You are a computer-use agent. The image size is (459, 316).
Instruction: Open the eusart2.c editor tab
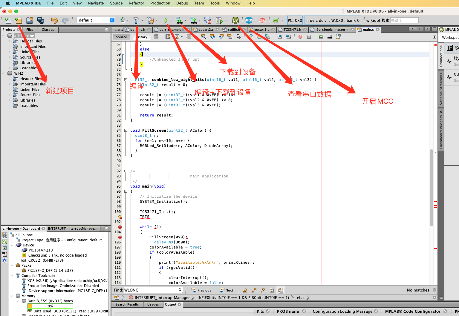click(x=206, y=30)
